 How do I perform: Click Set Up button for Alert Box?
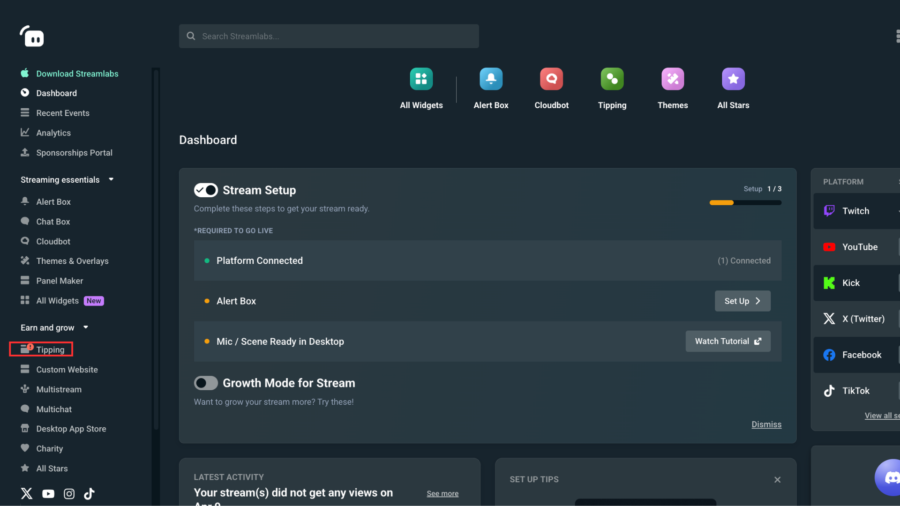[742, 301]
